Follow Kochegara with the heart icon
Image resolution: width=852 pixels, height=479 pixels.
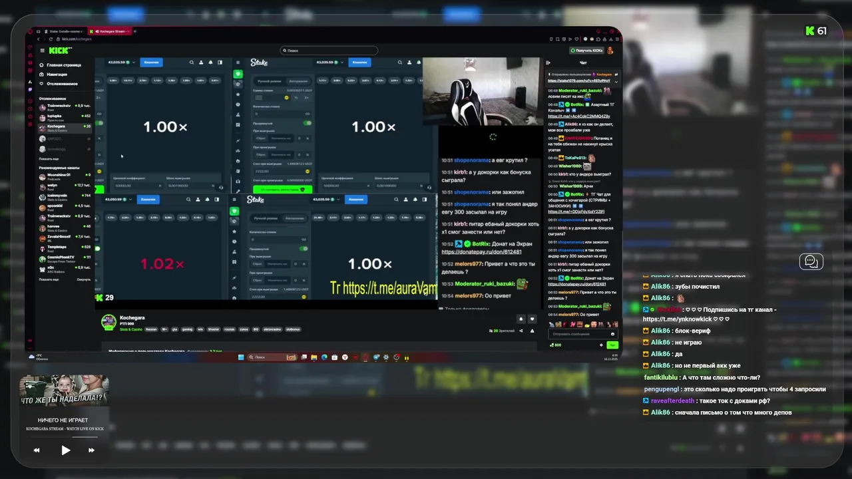[x=532, y=319]
